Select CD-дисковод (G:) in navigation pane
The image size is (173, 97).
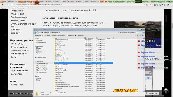point(41,71)
